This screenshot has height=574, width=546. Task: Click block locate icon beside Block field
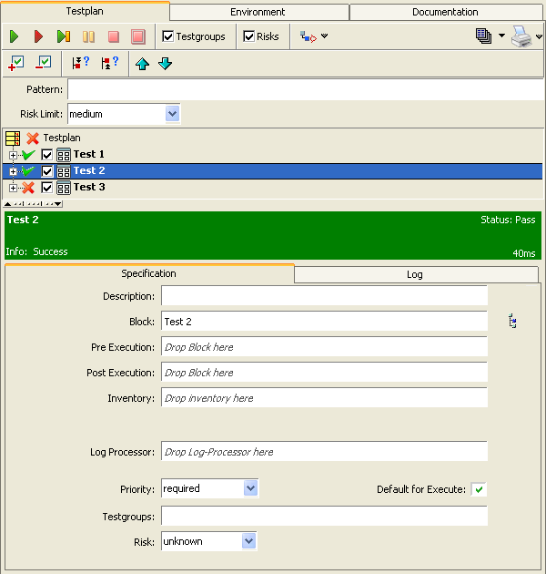tap(513, 322)
